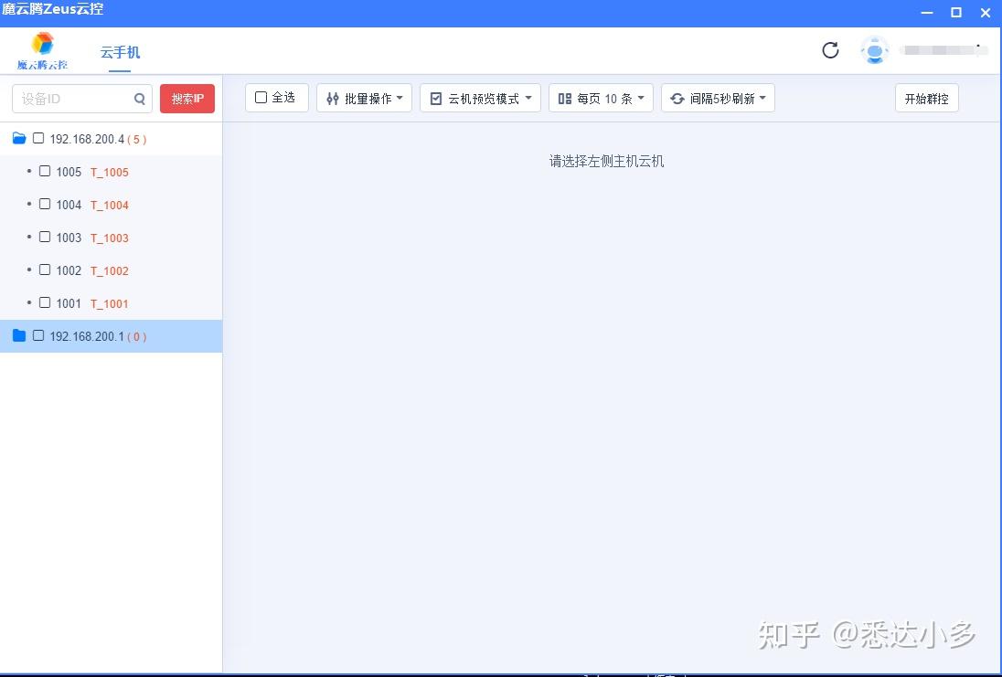The height and width of the screenshot is (677, 1002).
Task: Select device label T_1001
Action: [110, 304]
